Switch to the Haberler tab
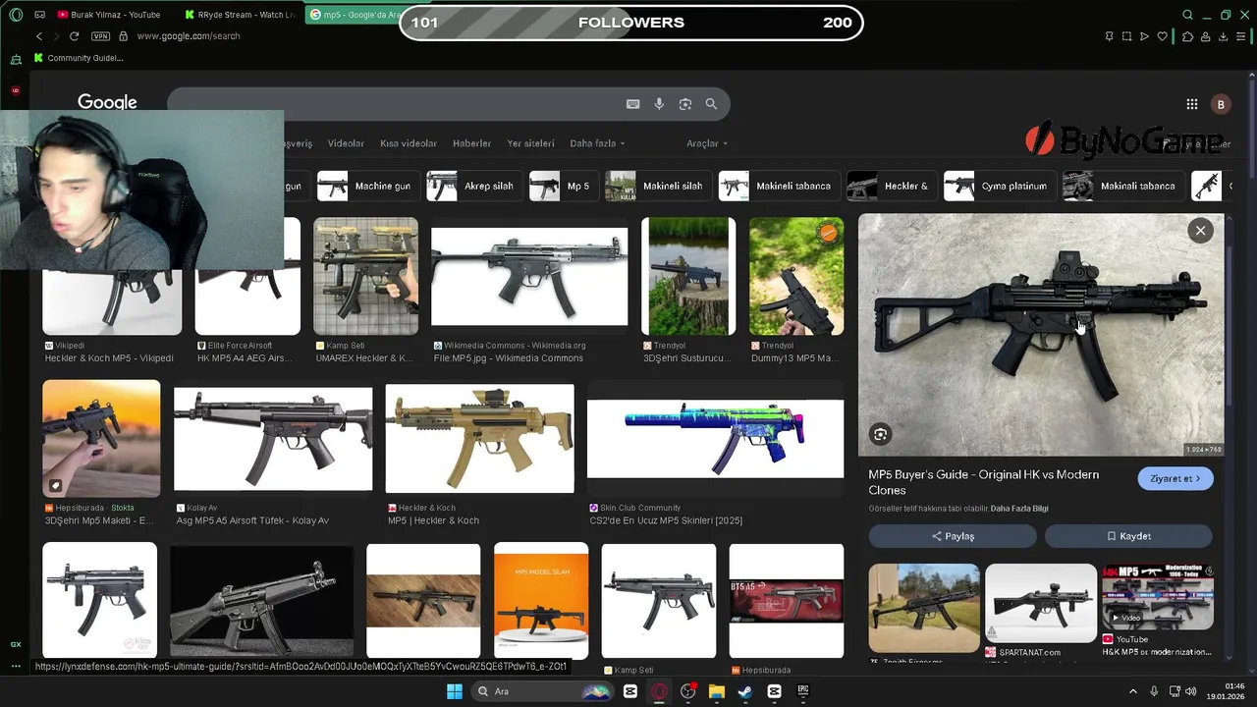The image size is (1257, 707). [x=471, y=143]
